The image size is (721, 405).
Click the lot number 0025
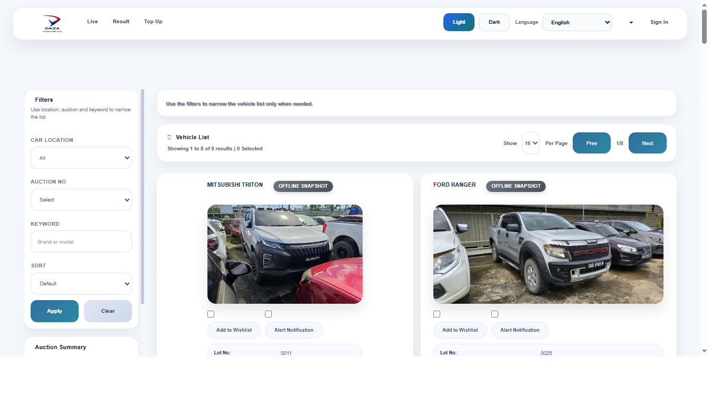546,353
